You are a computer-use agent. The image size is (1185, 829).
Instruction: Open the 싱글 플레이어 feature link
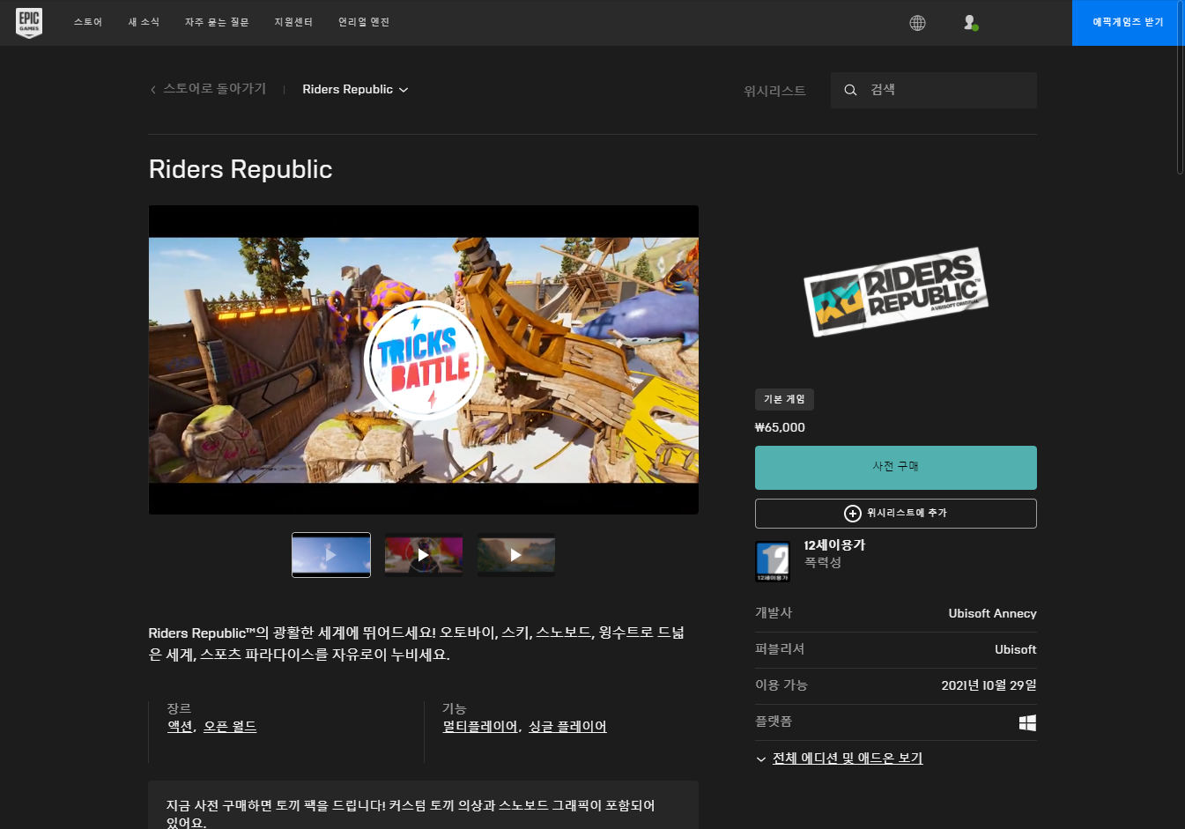(x=567, y=727)
